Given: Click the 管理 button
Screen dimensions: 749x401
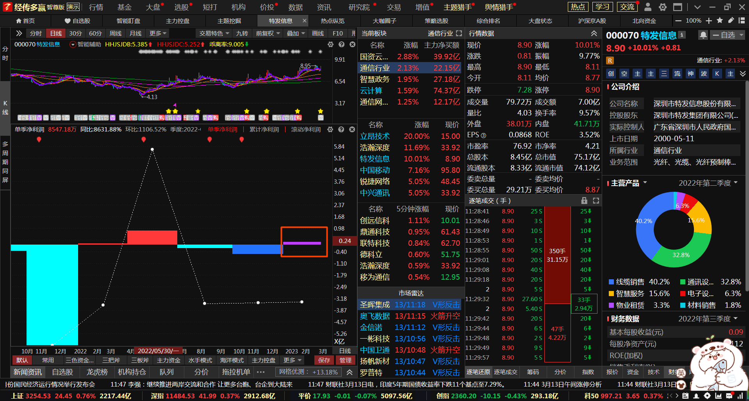Looking at the screenshot, I should [345, 360].
